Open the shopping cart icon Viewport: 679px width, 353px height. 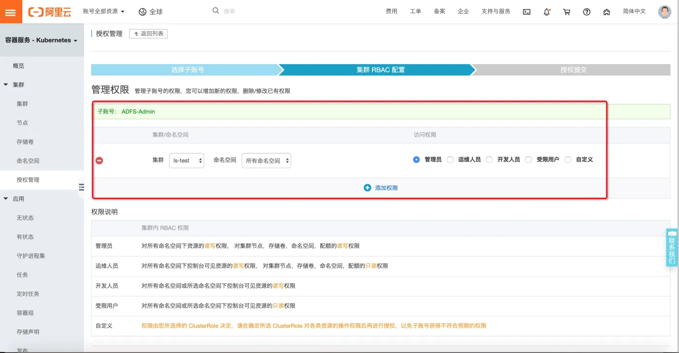point(566,12)
